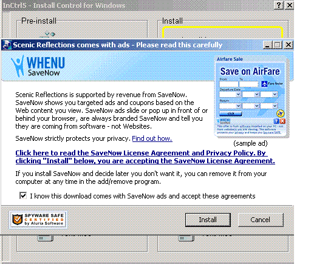The height and width of the screenshot is (264, 311).
Task: Click the right keyboard icon in InCtrl5 window
Action: point(186,239)
